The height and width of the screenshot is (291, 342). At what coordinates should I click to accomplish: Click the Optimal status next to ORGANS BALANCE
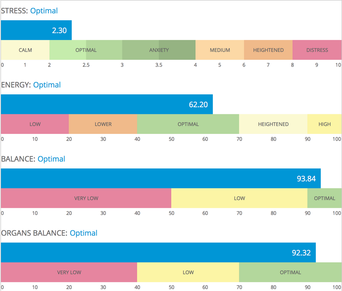(83, 233)
